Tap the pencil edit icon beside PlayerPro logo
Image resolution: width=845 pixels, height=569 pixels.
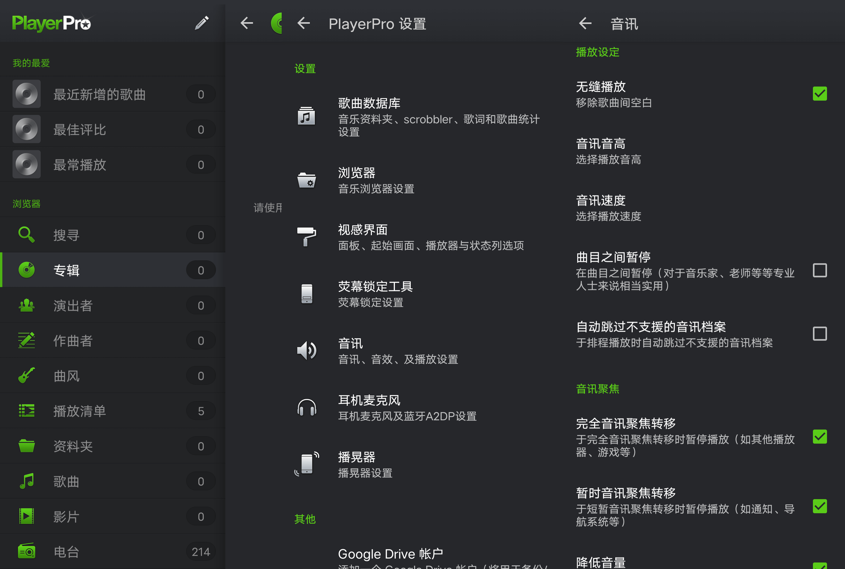(202, 23)
